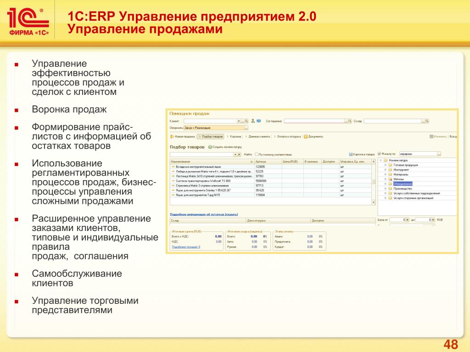Image resolution: width=470 pixels, height=352 pixels.
Task: Click the Изменить icon
Action: pos(431,137)
